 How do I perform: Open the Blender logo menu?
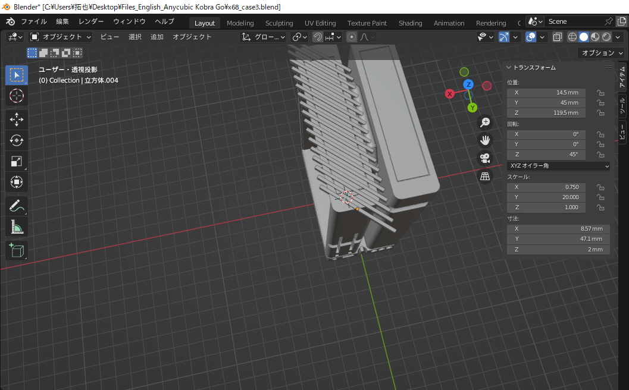pyautogui.click(x=11, y=21)
